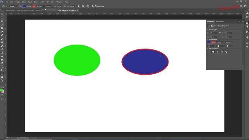The height and width of the screenshot is (140, 249).
Task: Open the Filter menu
Action: [42, 2]
